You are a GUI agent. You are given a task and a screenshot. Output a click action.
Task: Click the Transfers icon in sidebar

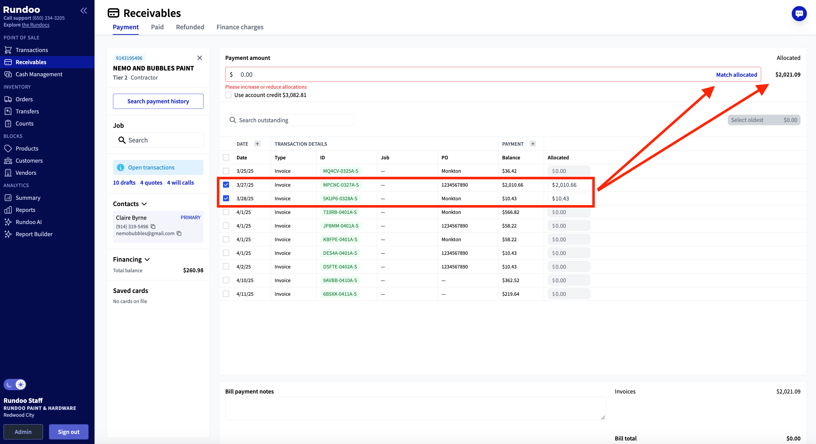[x=8, y=111]
